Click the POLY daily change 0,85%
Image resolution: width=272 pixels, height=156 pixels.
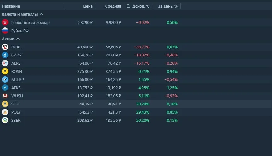tap(172, 112)
